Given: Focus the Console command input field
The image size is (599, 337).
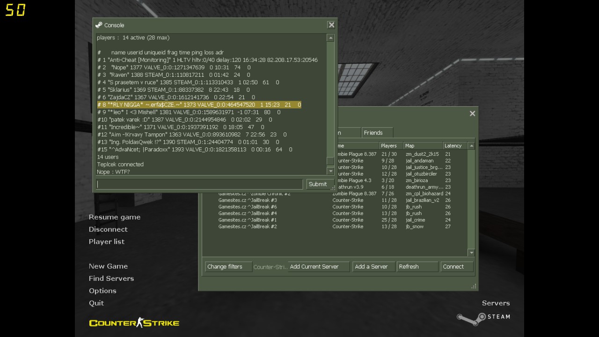Looking at the screenshot, I should [199, 184].
